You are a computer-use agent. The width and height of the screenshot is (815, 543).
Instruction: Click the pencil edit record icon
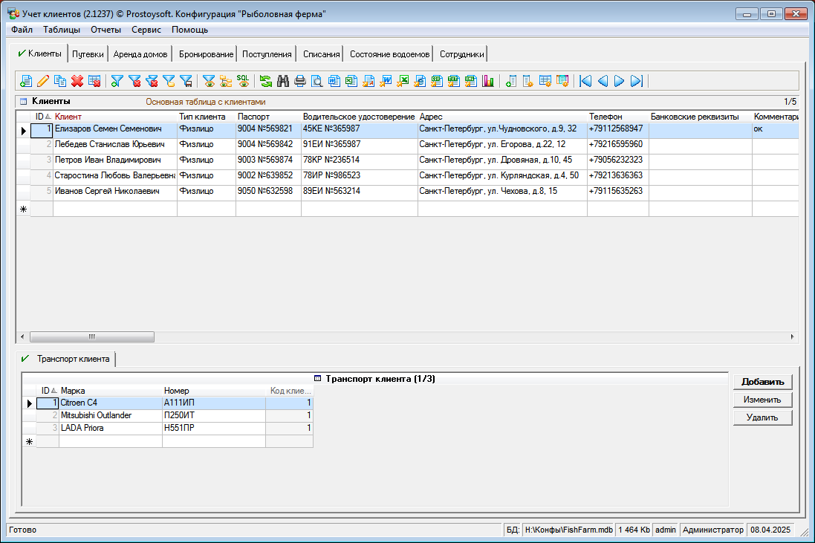pyautogui.click(x=43, y=81)
